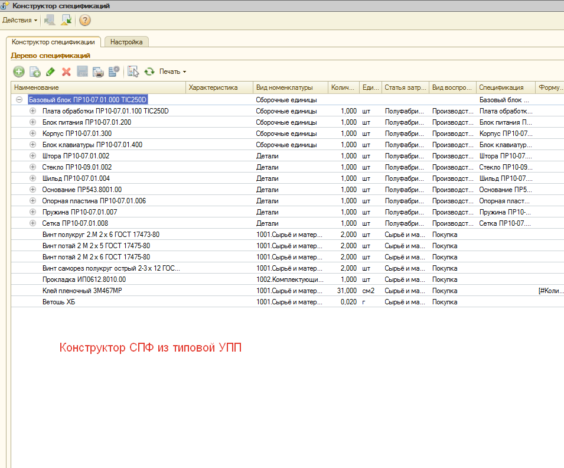The image size is (564, 468).
Task: Click the green plus Add icon
Action: [19, 71]
